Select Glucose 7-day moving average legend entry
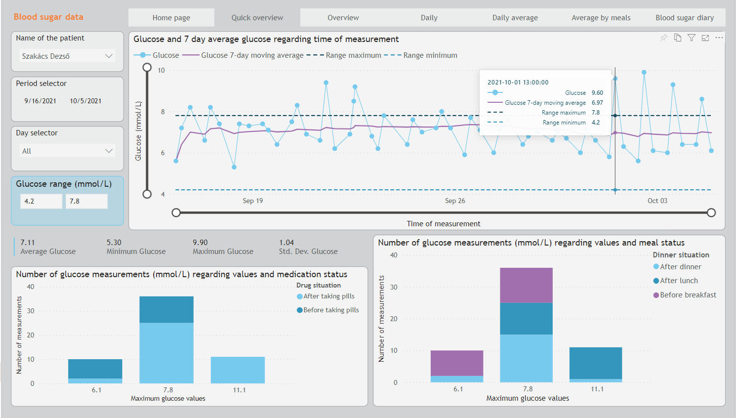The height and width of the screenshot is (418, 736). coord(243,55)
